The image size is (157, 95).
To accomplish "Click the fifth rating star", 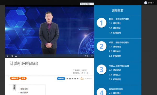I will 78,78.
